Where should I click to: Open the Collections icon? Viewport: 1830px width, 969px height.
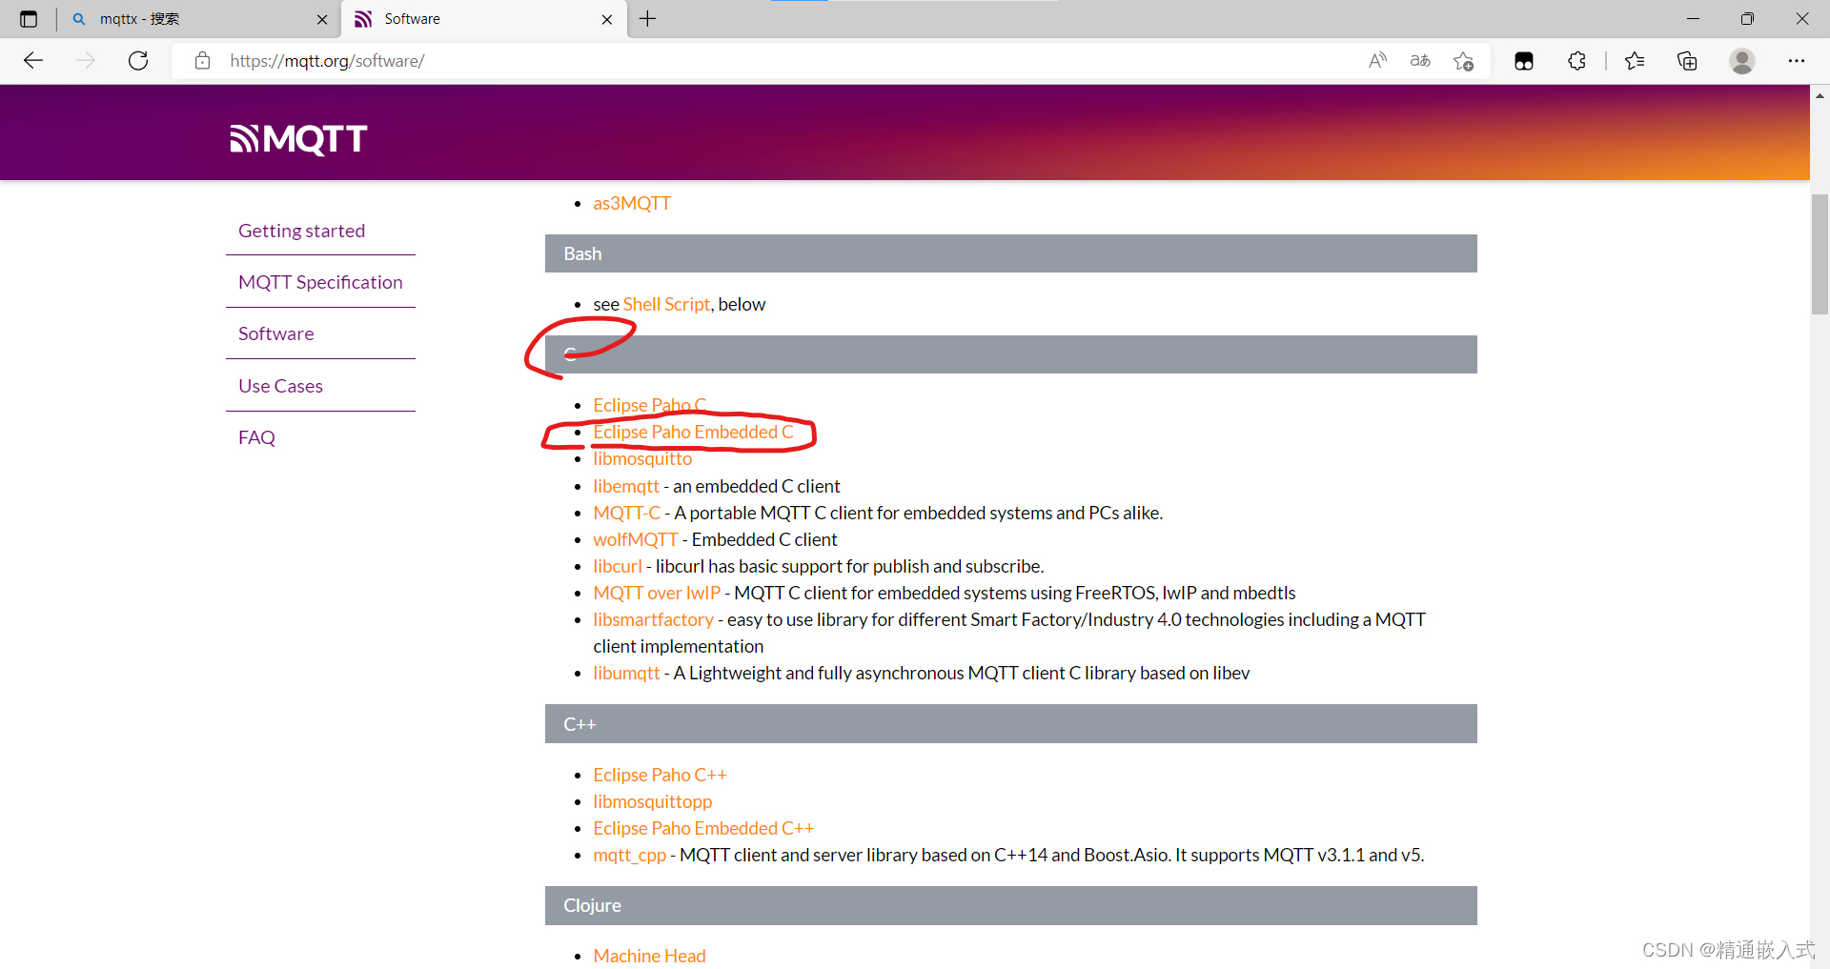click(x=1687, y=61)
